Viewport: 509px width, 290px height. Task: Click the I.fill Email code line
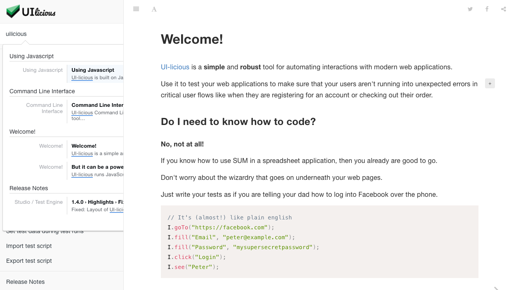point(231,237)
